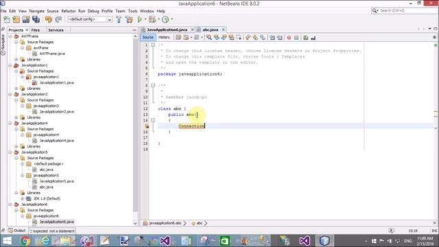Click the Shift Line Right icon
This screenshot has width=439, height=247.
(x=279, y=38)
